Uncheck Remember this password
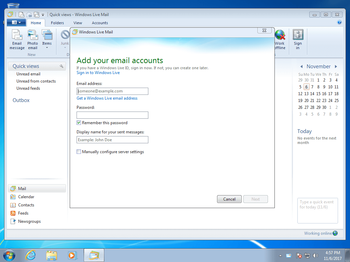The image size is (350, 262). coord(79,123)
